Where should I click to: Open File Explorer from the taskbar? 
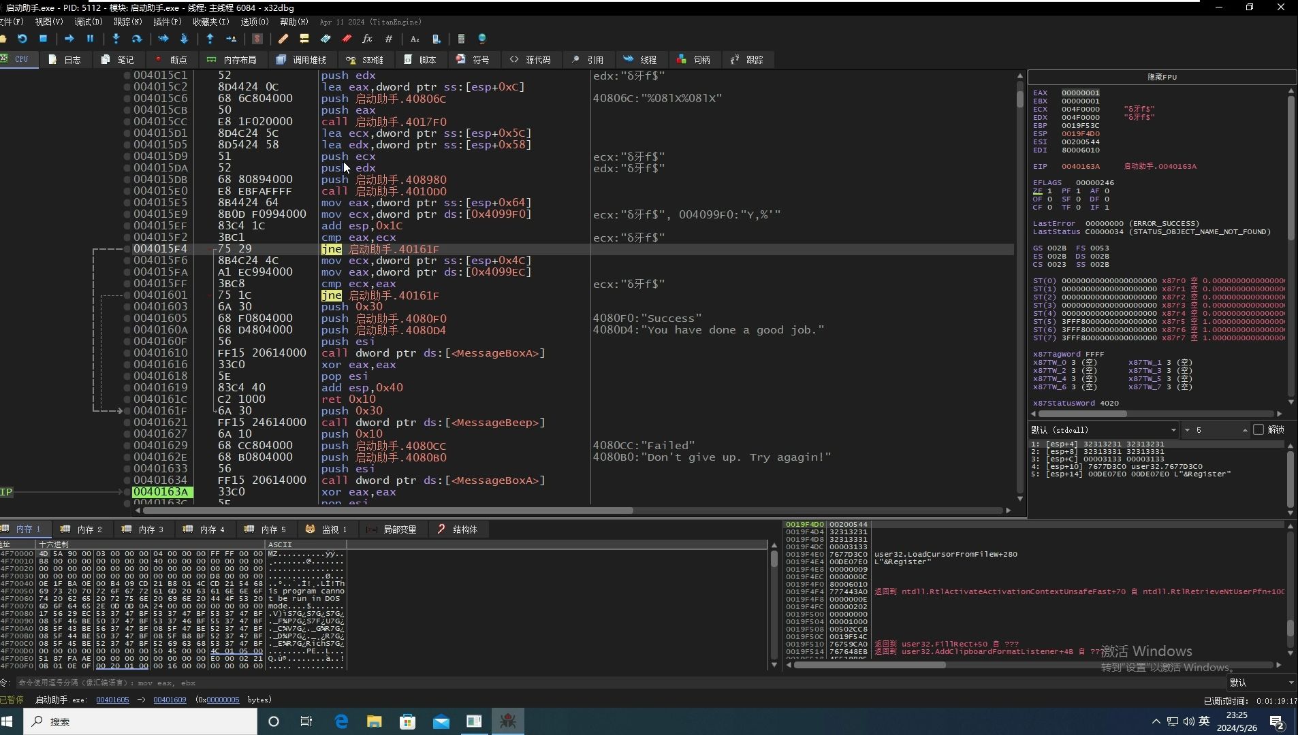point(374,721)
